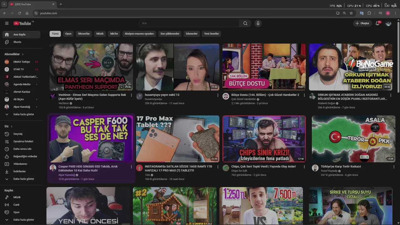This screenshot has height=225, width=400.
Task: Select the Müzik filter chip
Action: [x=100, y=34]
